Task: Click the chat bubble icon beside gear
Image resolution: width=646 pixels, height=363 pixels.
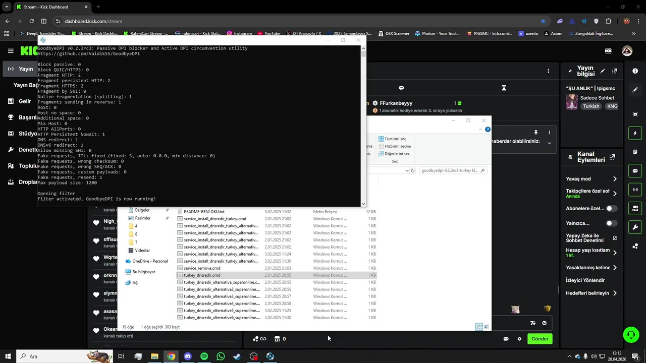Action: click(506, 339)
